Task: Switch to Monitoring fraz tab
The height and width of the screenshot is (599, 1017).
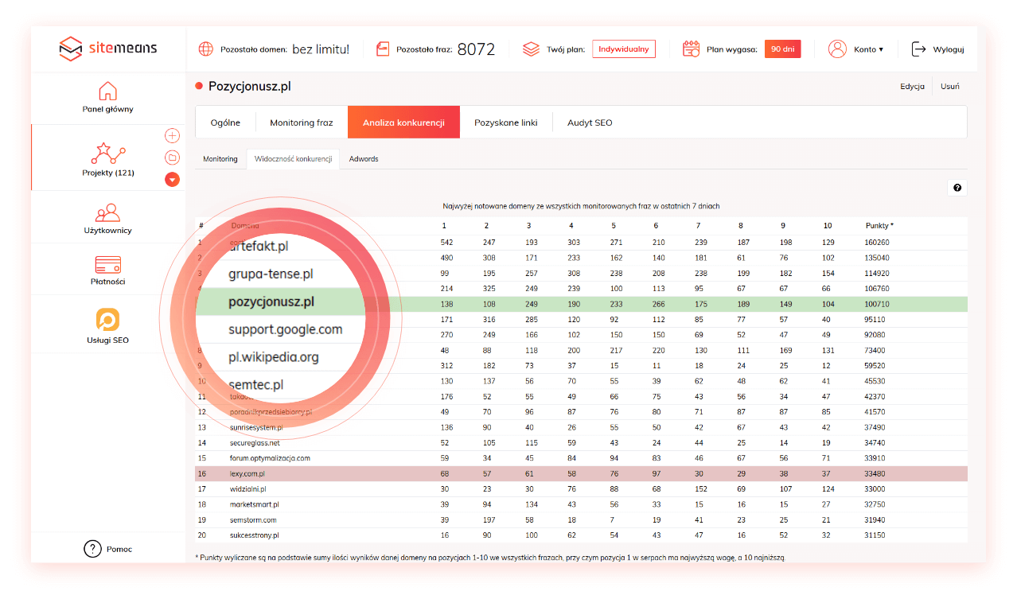Action: 301,123
